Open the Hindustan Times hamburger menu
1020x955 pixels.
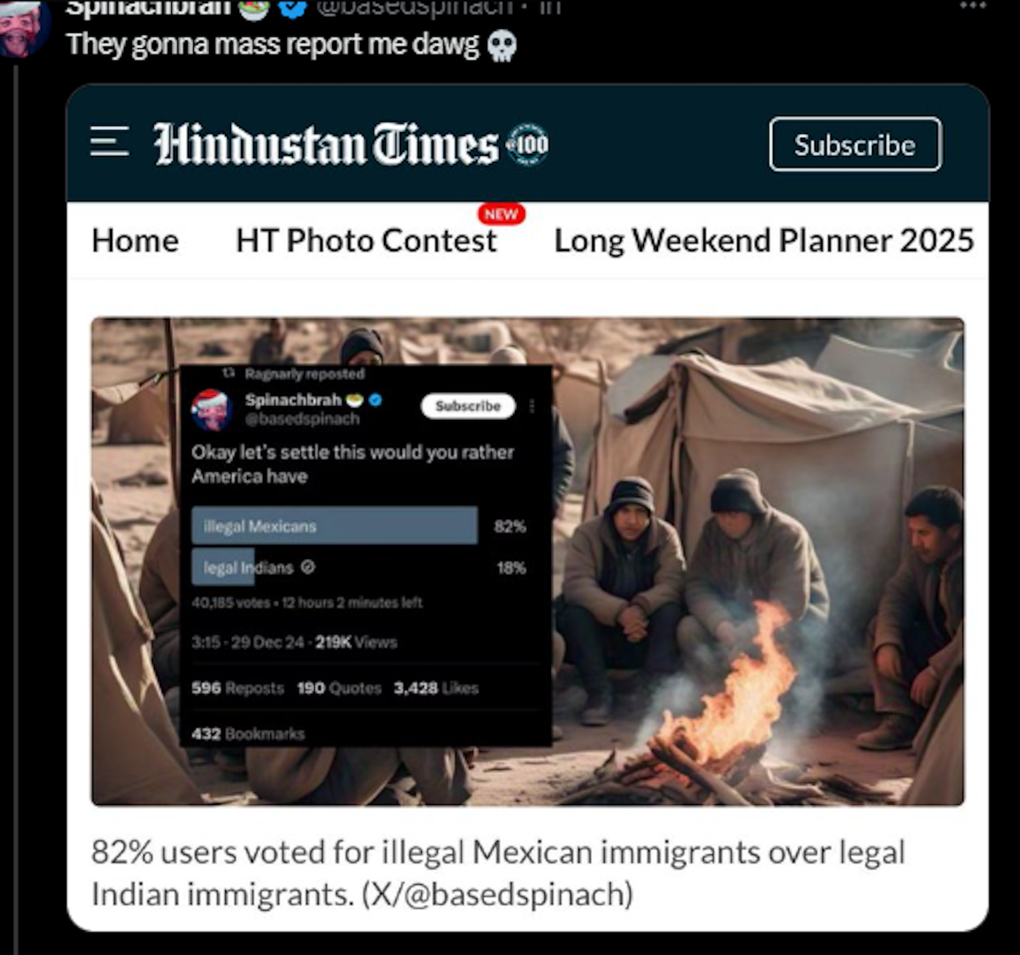coord(109,141)
